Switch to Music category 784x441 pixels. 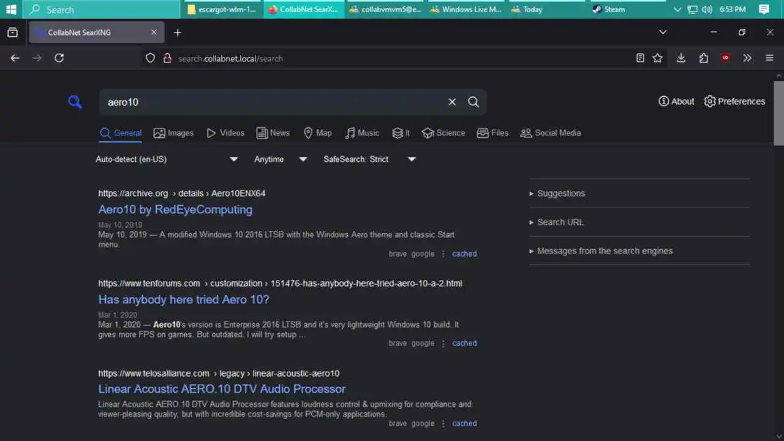362,133
